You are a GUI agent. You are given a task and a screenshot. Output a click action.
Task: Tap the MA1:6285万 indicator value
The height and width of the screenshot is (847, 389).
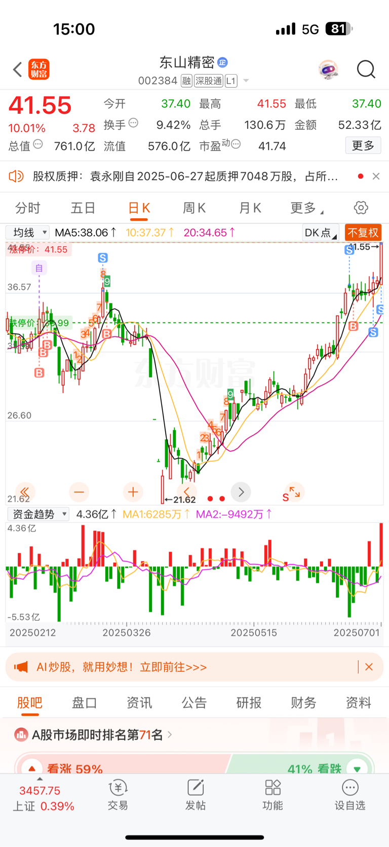[x=156, y=514]
